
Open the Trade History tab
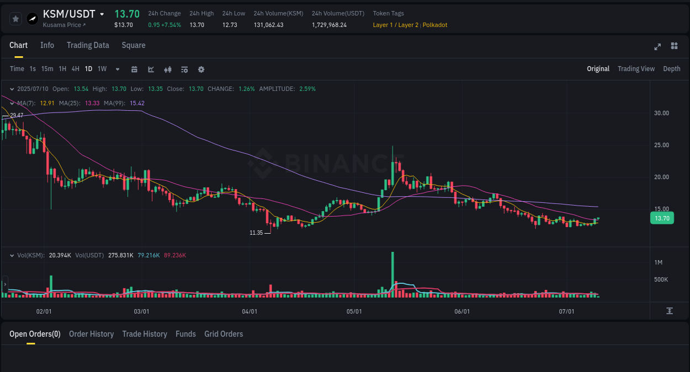coord(145,334)
